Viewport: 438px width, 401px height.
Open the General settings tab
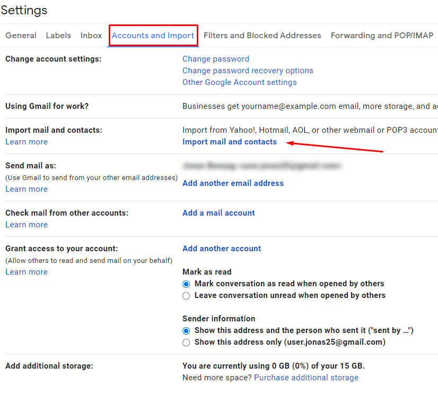21,36
